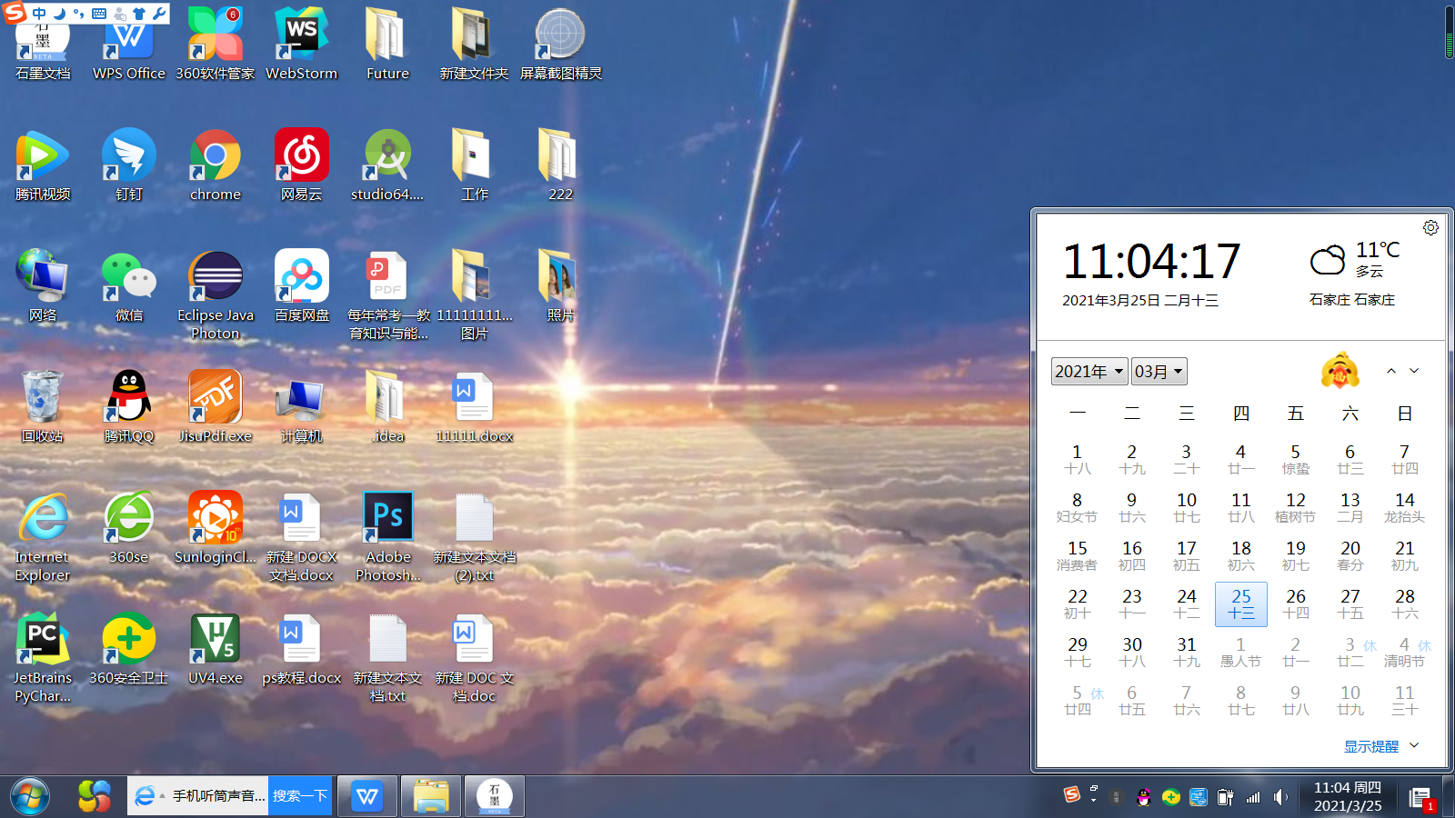Open the 03月 month dropdown
The width and height of the screenshot is (1455, 818).
click(x=1159, y=371)
